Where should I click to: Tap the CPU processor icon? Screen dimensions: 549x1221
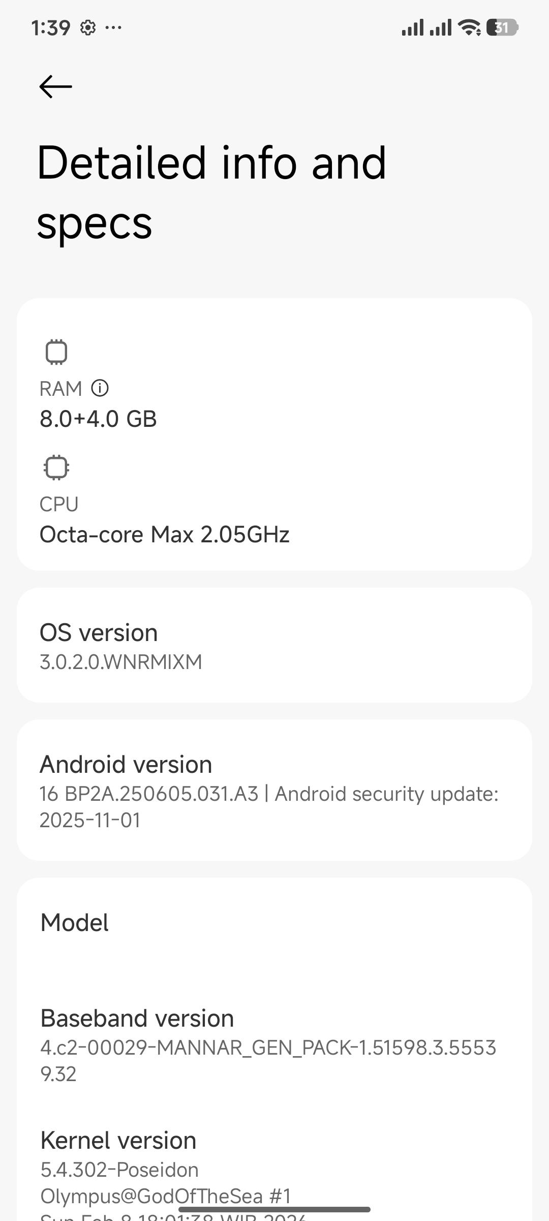tap(56, 468)
